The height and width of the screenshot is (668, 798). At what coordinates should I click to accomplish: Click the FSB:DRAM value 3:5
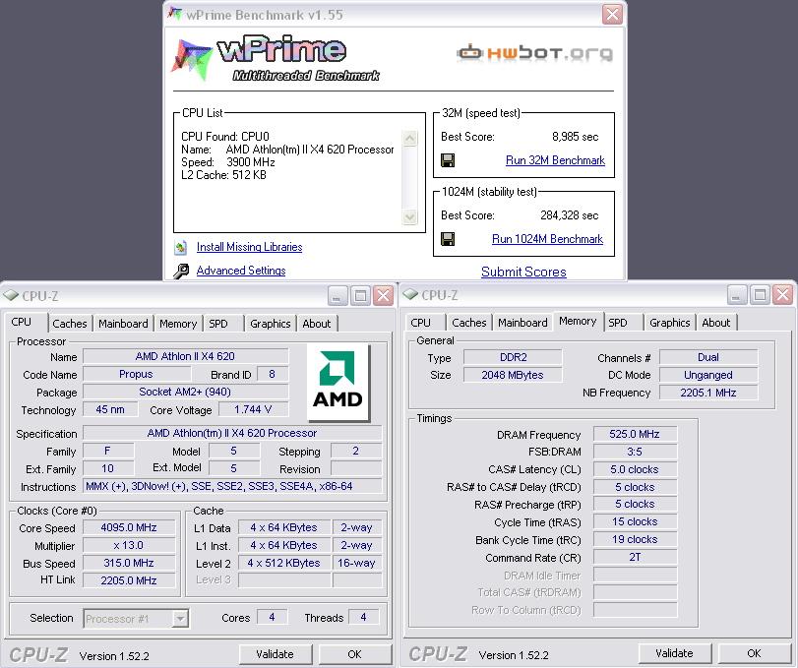click(635, 452)
